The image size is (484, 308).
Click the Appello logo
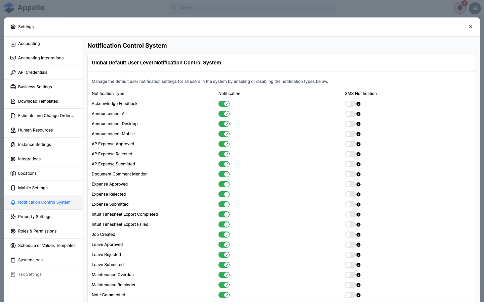[24, 8]
